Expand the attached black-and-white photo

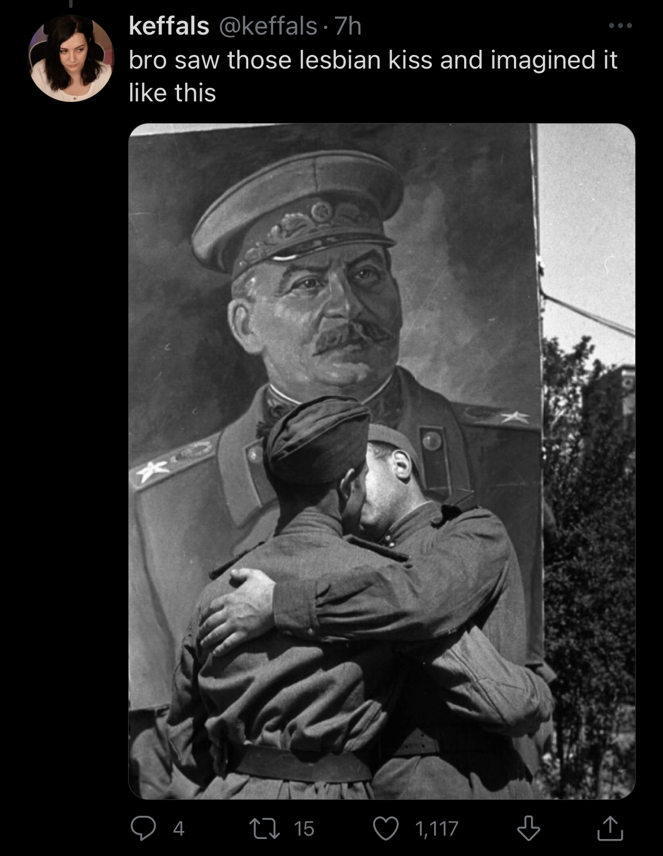pyautogui.click(x=381, y=461)
